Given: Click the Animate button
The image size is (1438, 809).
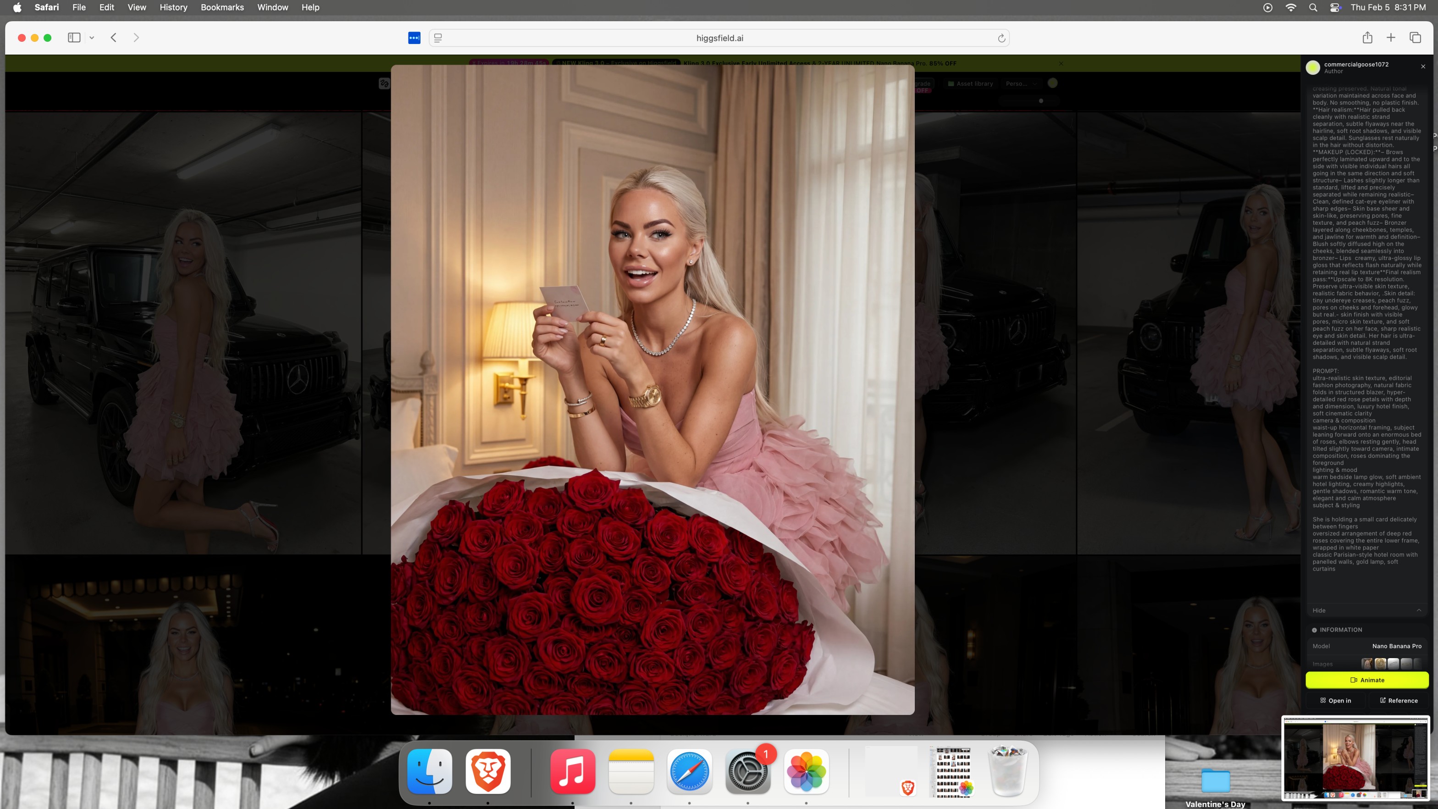Looking at the screenshot, I should pos(1366,680).
